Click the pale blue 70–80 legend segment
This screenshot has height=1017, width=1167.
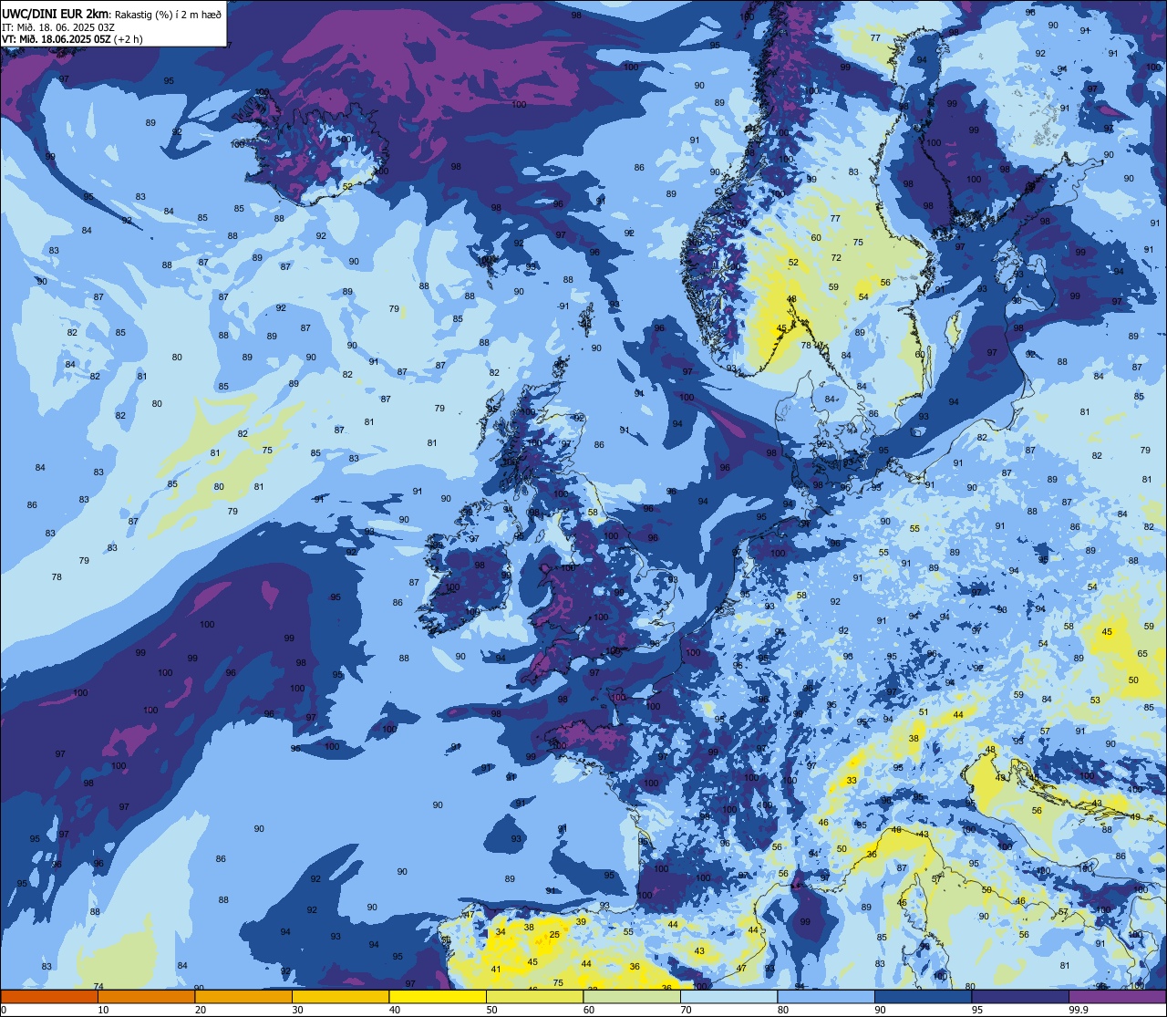pos(728,997)
